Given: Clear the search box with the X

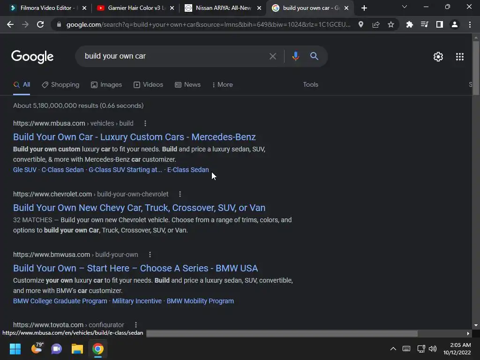Looking at the screenshot, I should pos(273,56).
